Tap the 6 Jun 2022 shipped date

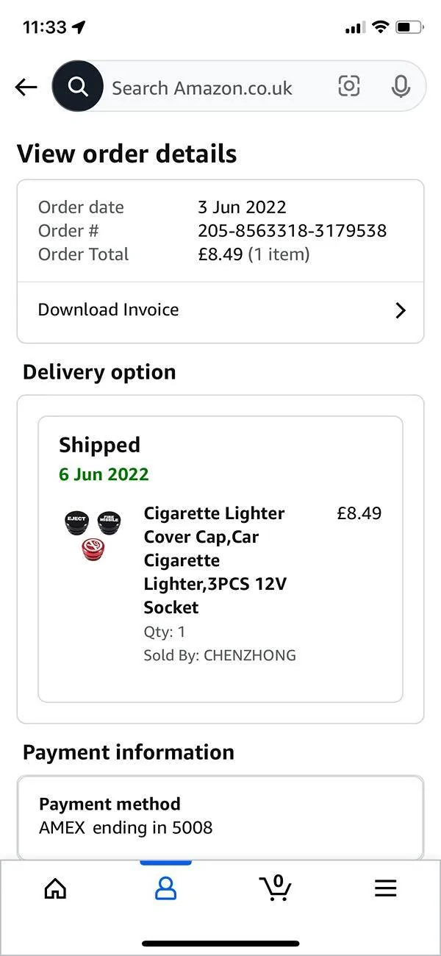pos(104,474)
